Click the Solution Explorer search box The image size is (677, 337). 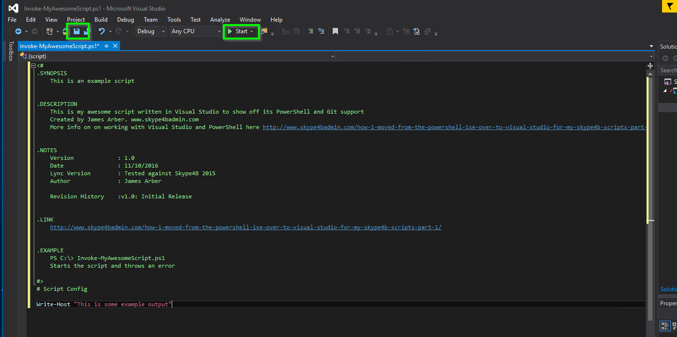pos(668,70)
